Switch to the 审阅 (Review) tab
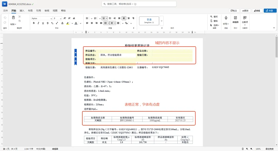The height and width of the screenshot is (151, 278). tap(47, 11)
